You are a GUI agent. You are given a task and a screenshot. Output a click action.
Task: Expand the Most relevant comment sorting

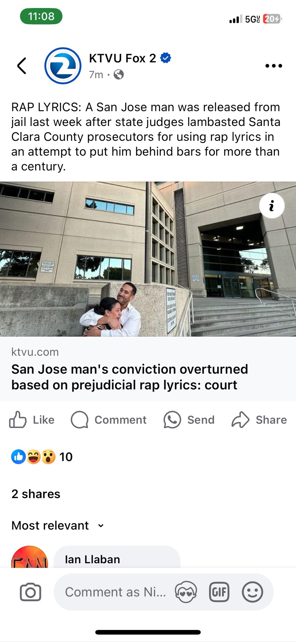click(x=58, y=525)
